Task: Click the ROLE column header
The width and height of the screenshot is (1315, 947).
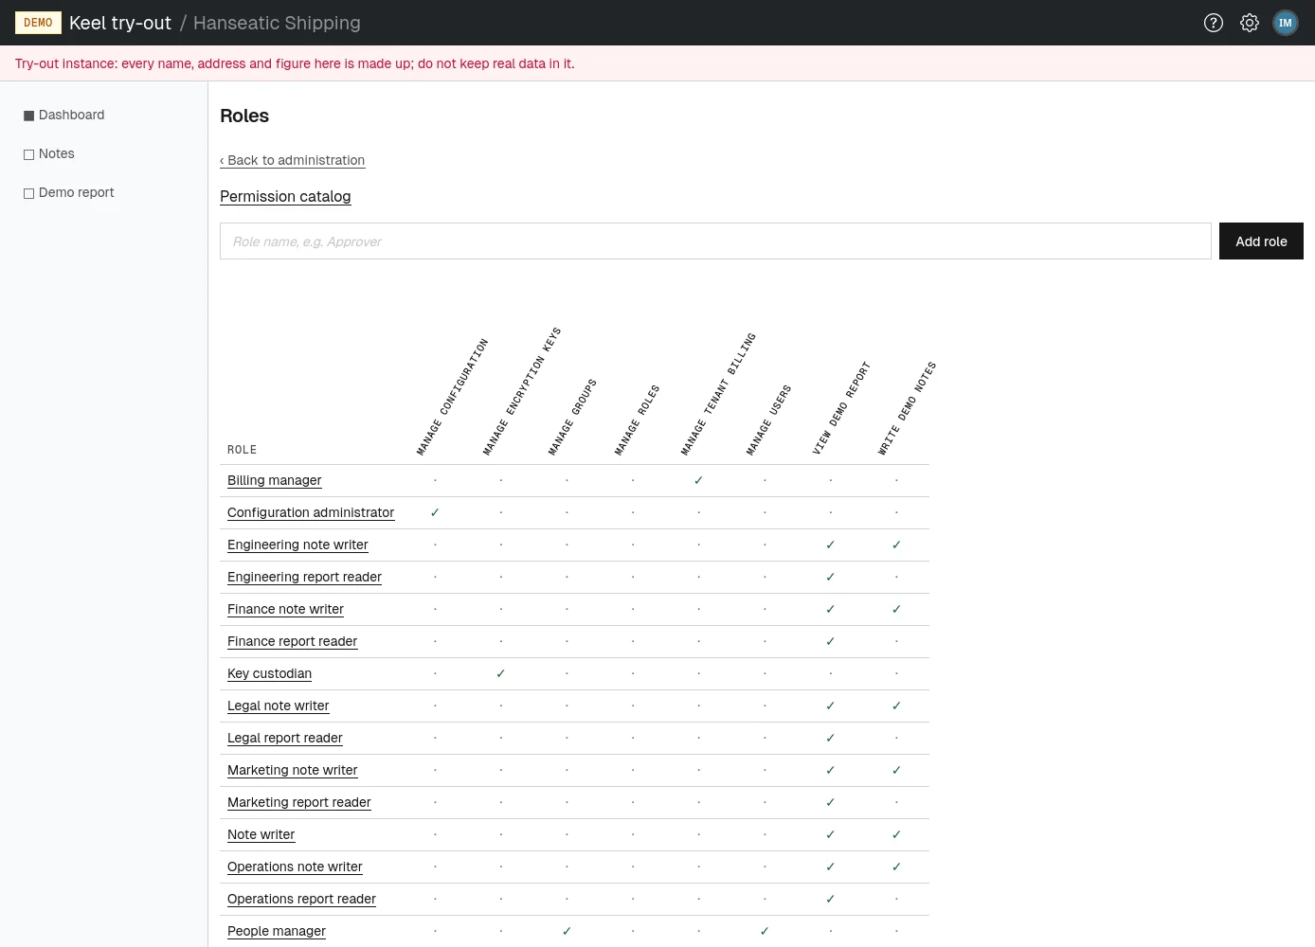Action: 242,450
